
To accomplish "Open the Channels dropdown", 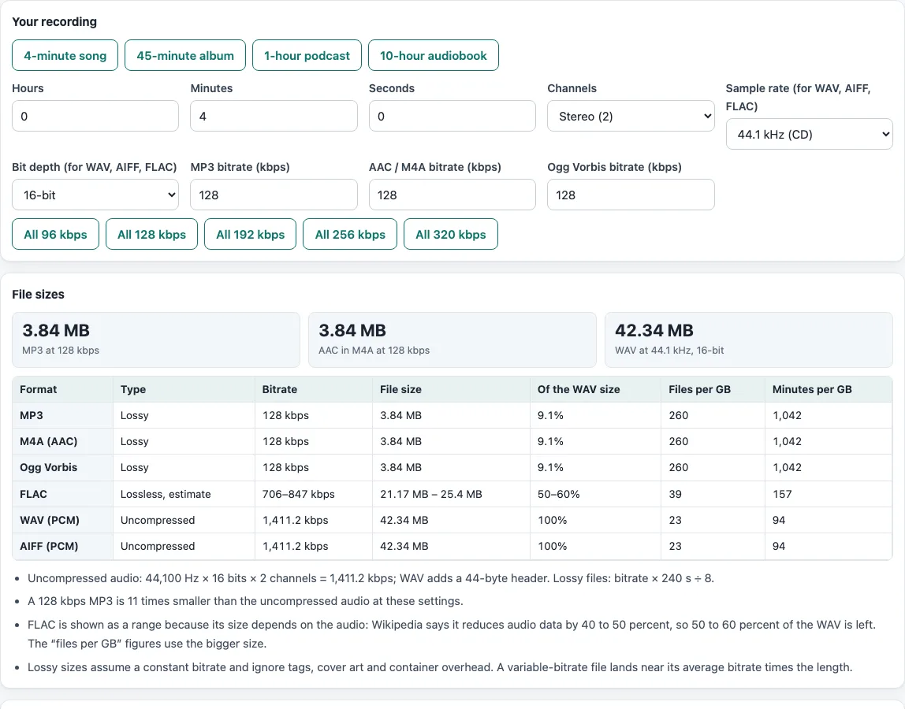I will pos(631,116).
